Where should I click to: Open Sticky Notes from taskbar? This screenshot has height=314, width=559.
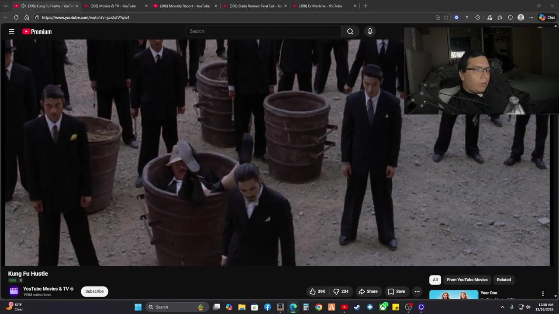tap(396, 307)
